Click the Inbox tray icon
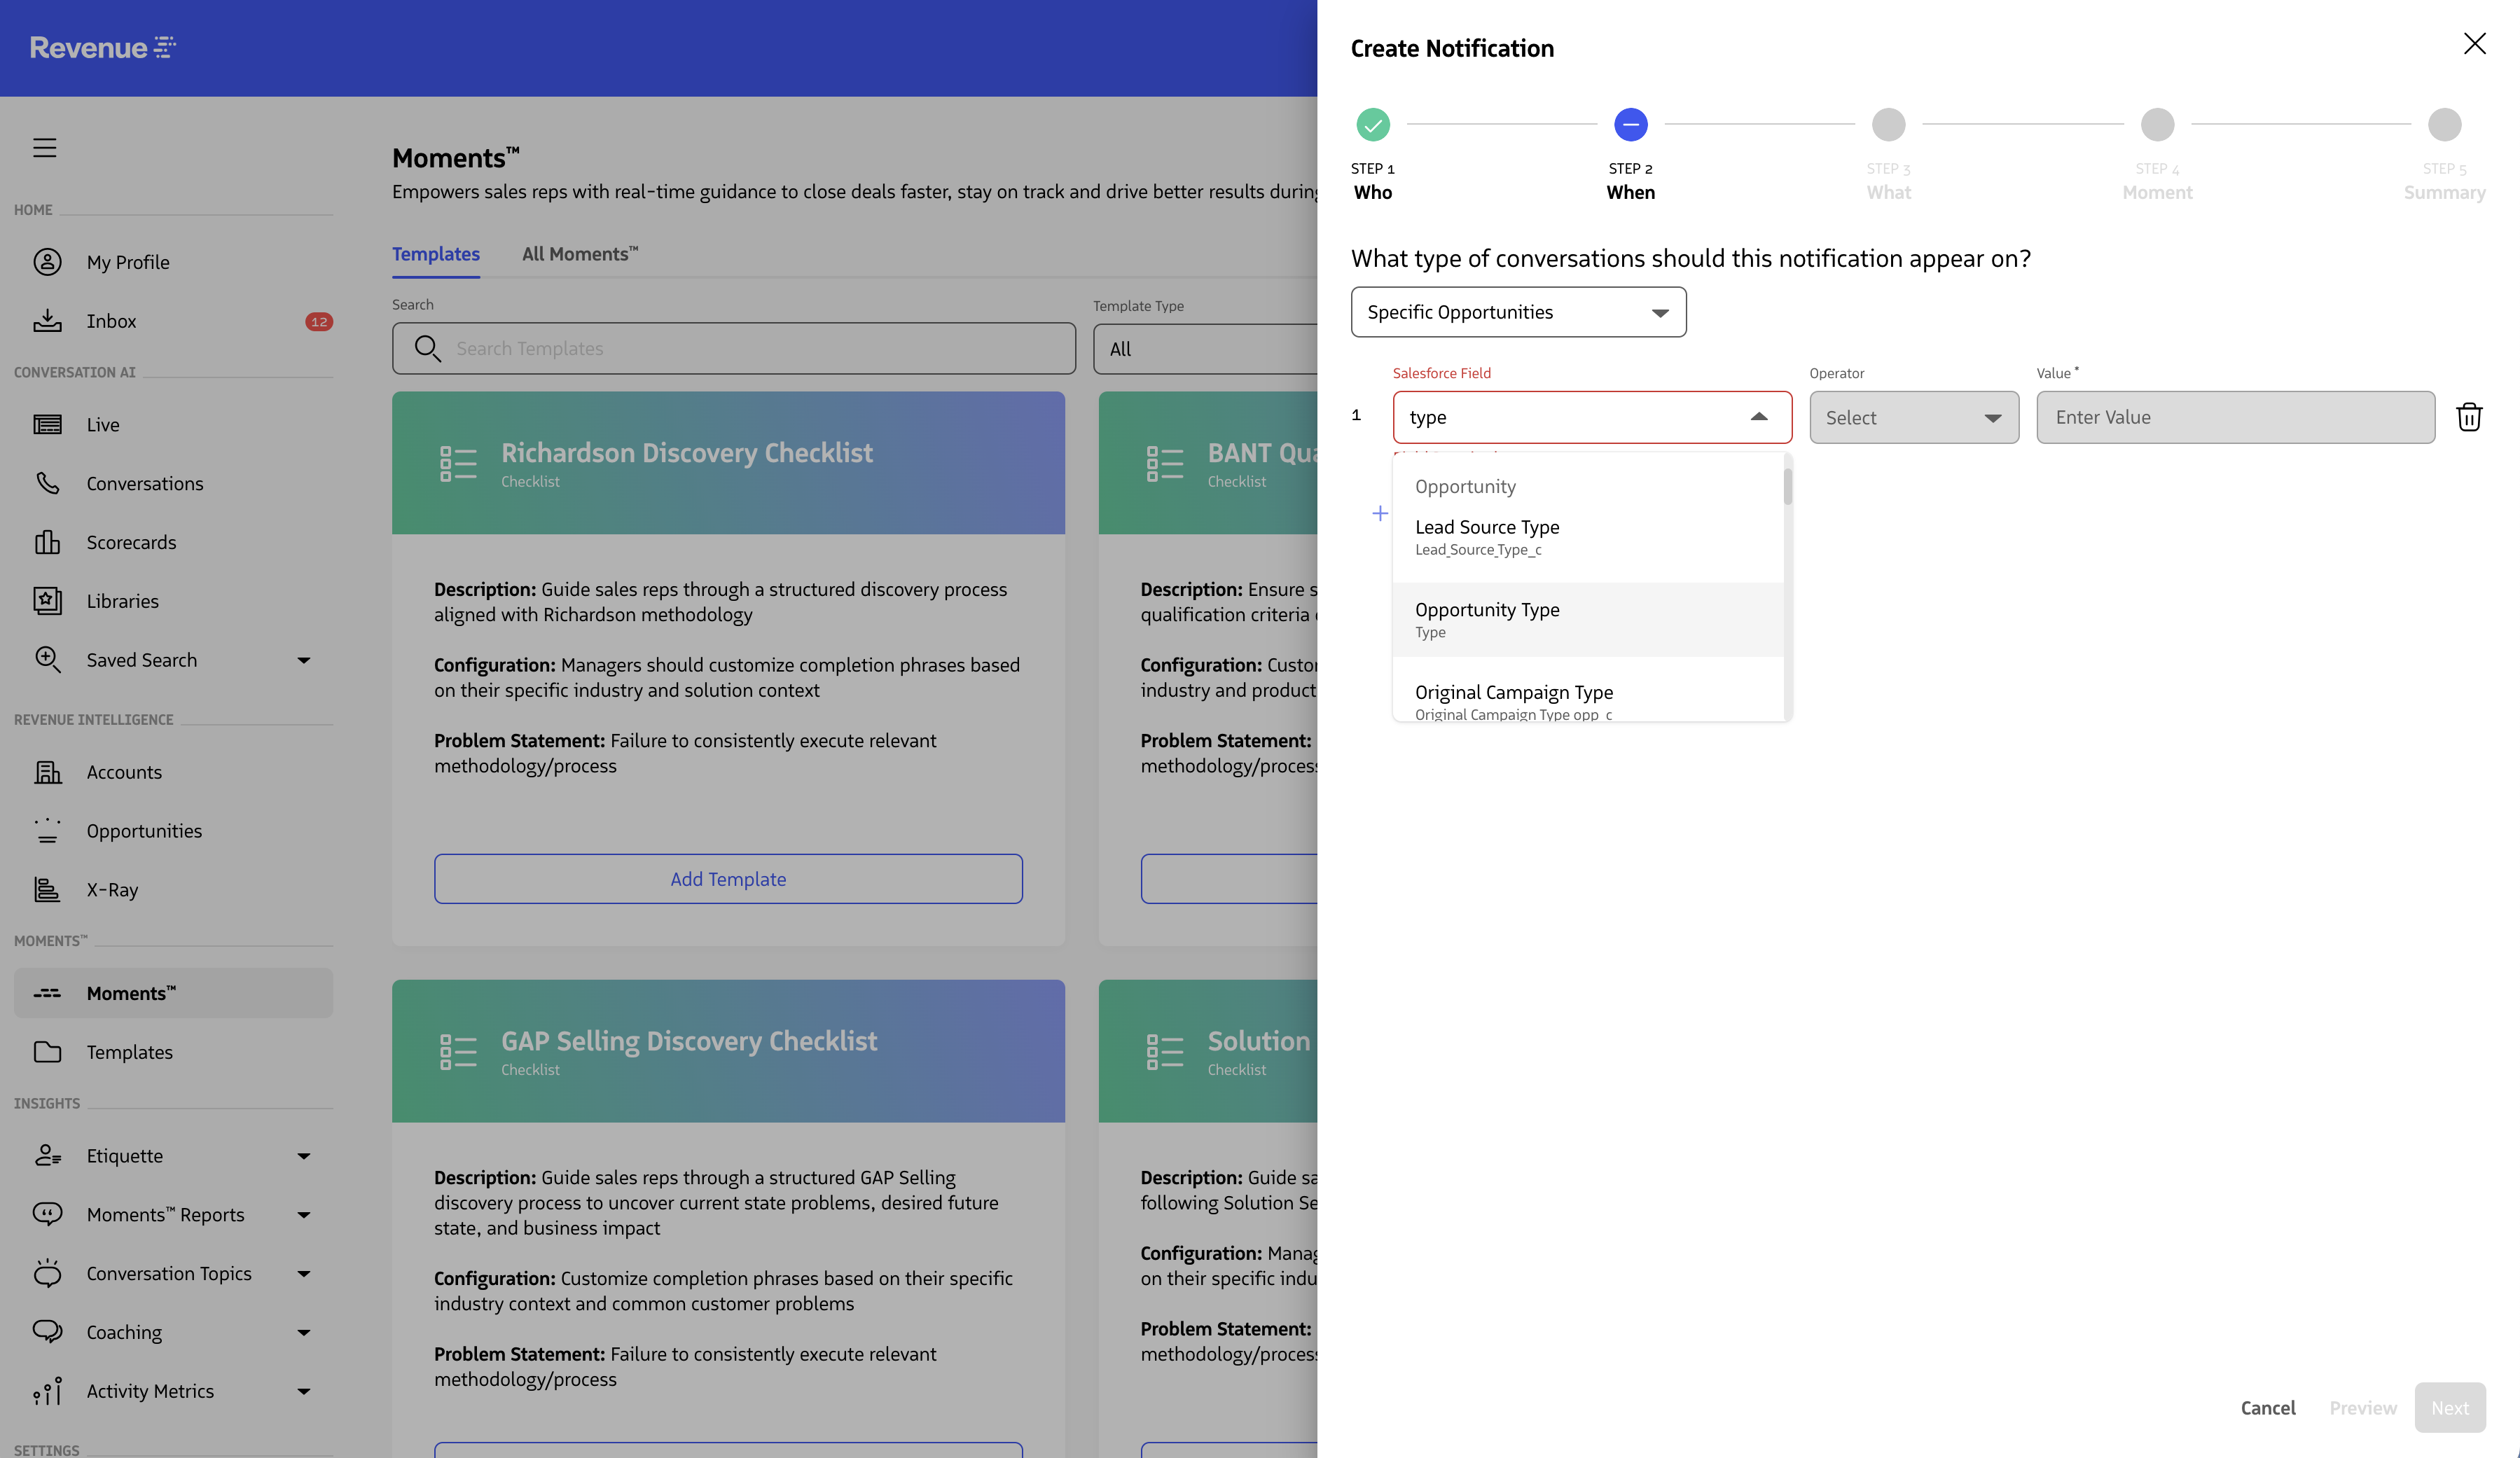The height and width of the screenshot is (1458, 2520). pyautogui.click(x=47, y=321)
